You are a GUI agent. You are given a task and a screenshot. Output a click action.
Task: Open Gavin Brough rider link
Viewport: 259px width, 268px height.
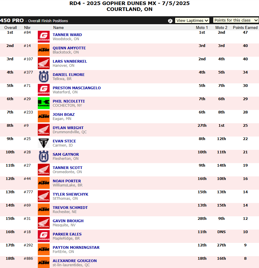(68, 221)
